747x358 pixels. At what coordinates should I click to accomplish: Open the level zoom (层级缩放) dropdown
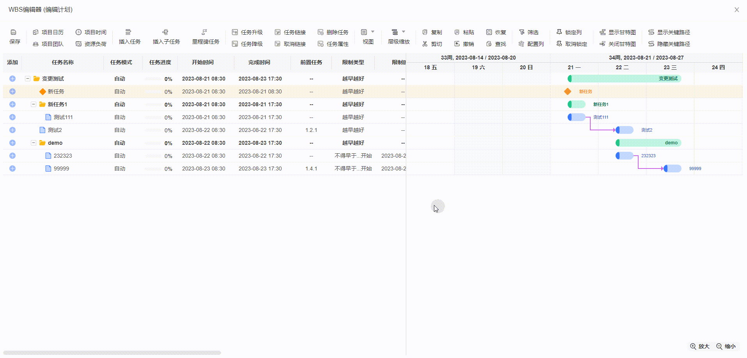398,32
